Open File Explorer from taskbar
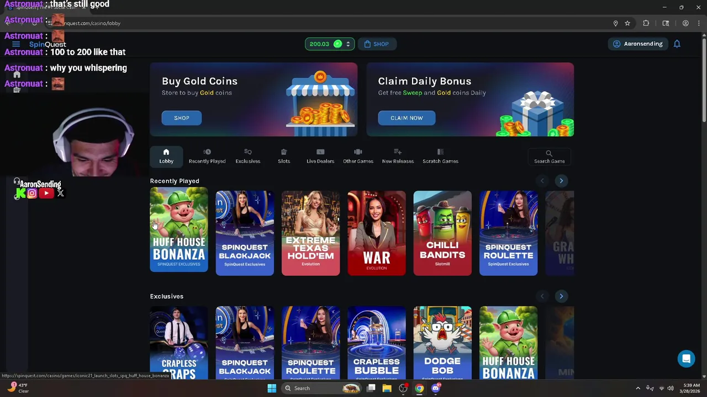 [387, 388]
